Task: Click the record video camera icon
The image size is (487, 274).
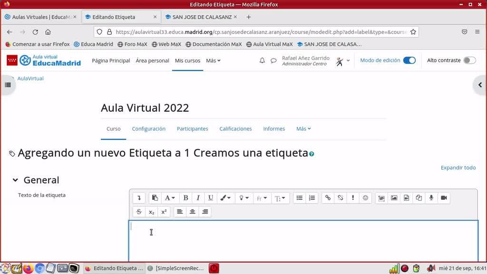Action: pos(444,198)
